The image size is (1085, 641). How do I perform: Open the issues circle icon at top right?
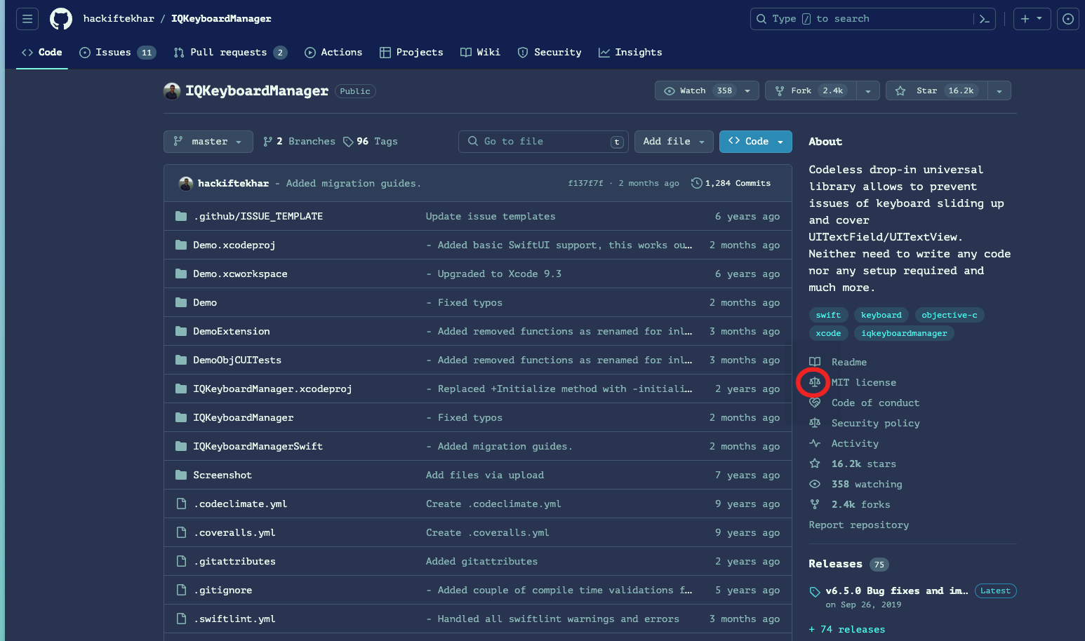click(1068, 19)
